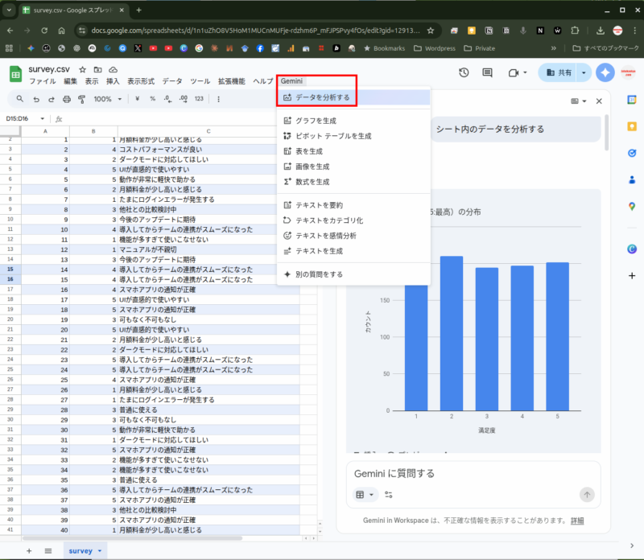Open Google Calendar in side panel
Screen dimensions: 644x560
(x=632, y=100)
